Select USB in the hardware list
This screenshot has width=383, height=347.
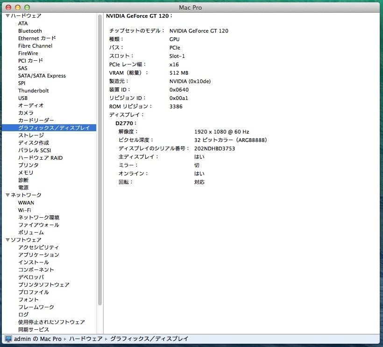click(23, 98)
